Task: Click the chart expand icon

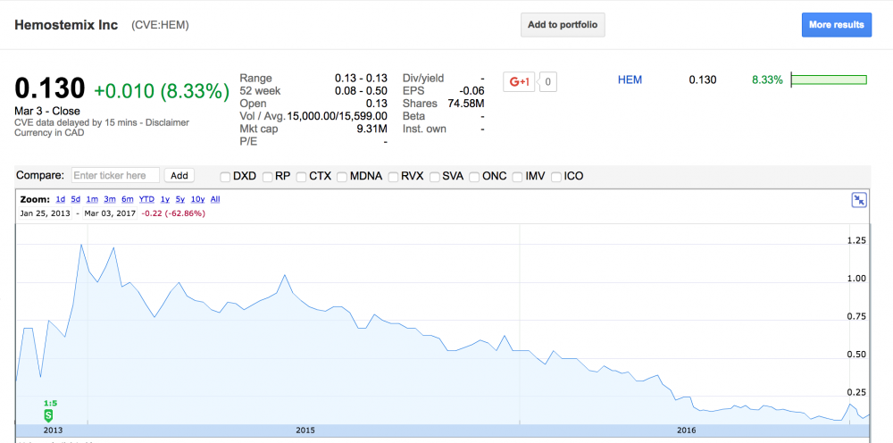Action: click(859, 200)
